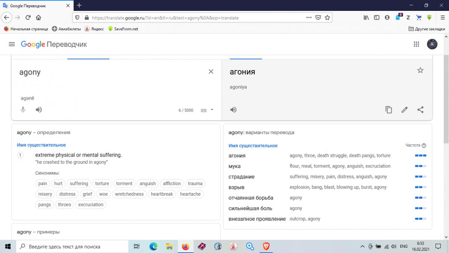Open Авиабилеты bookmark
The height and width of the screenshot is (253, 449).
pos(66,28)
